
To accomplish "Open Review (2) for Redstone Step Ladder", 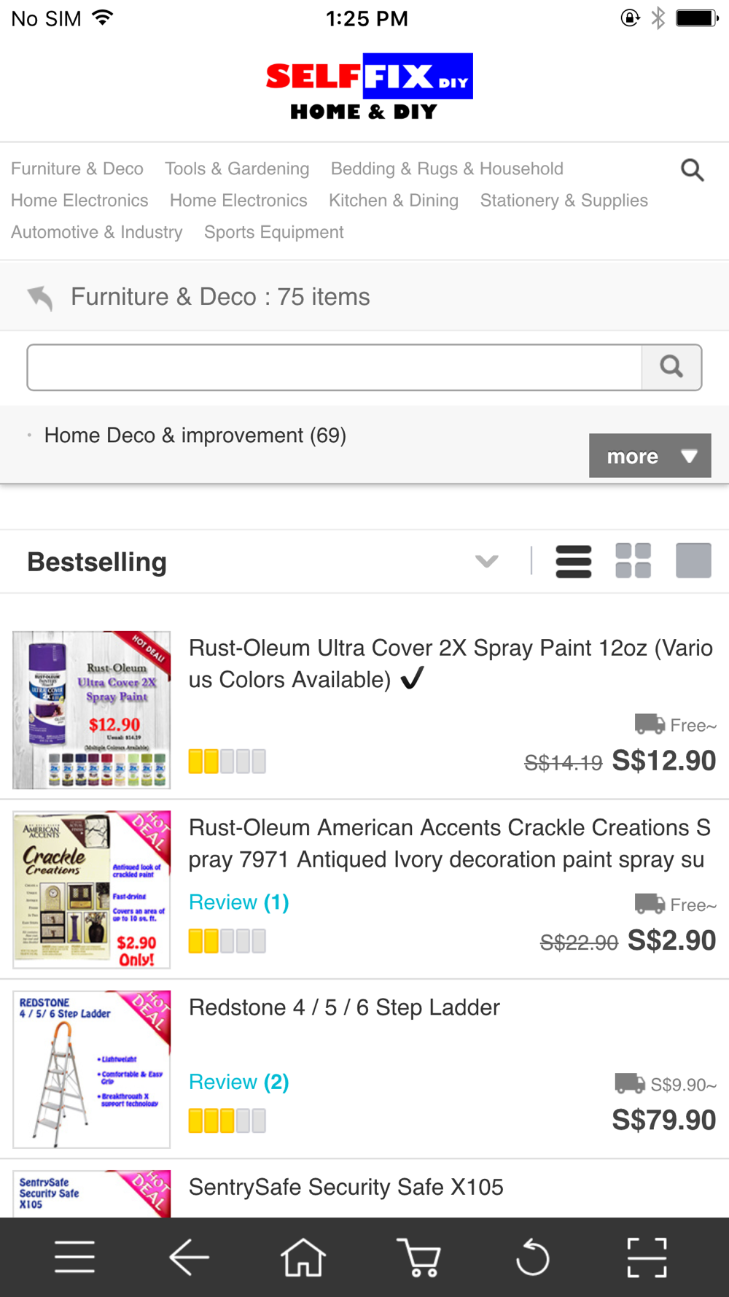I will point(238,1082).
